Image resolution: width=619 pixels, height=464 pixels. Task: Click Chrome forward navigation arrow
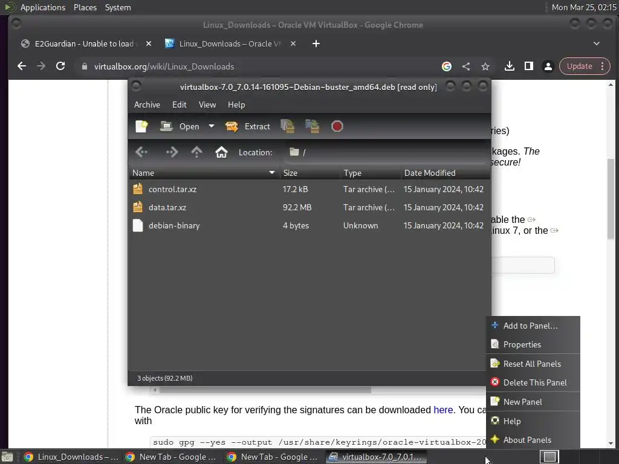(41, 66)
